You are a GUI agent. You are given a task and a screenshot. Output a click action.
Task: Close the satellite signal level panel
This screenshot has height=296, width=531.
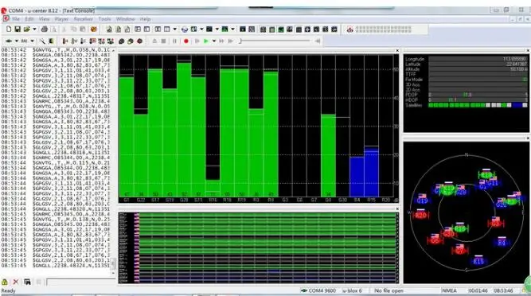click(397, 51)
